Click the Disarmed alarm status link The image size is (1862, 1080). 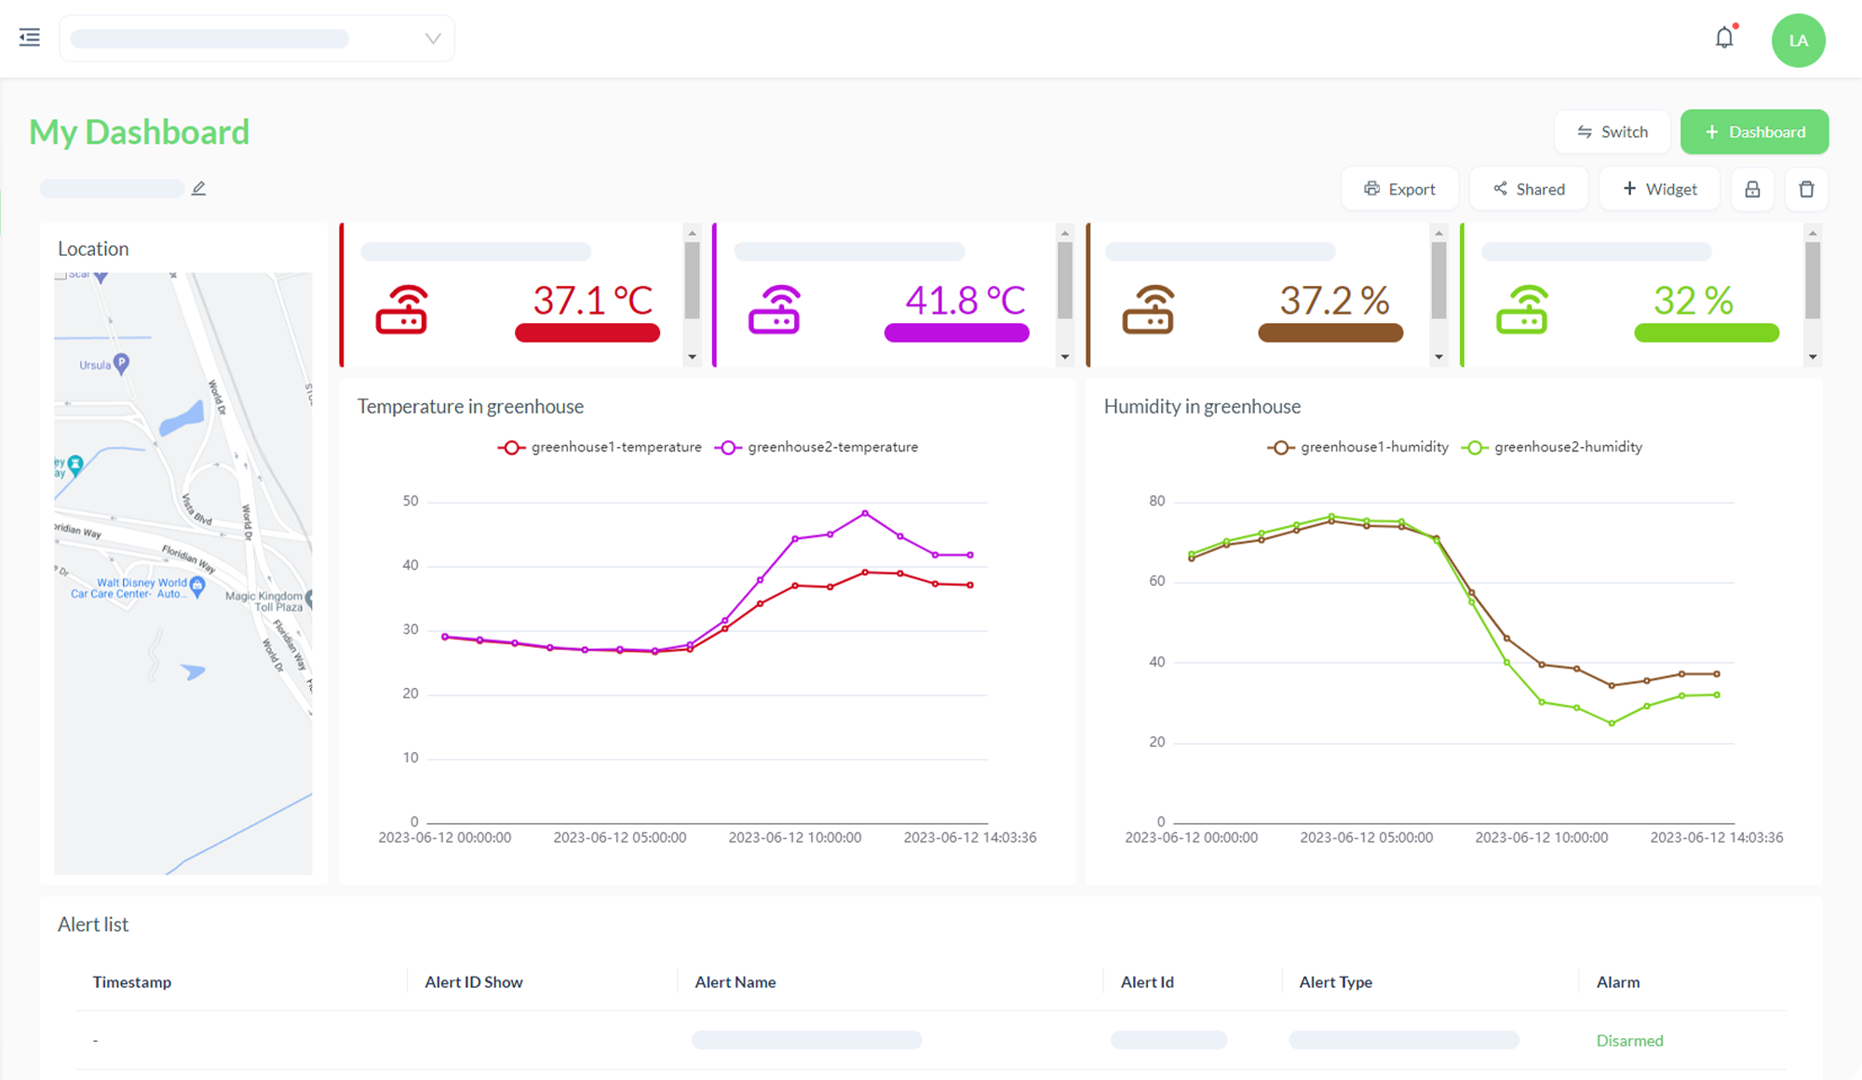coord(1629,1040)
